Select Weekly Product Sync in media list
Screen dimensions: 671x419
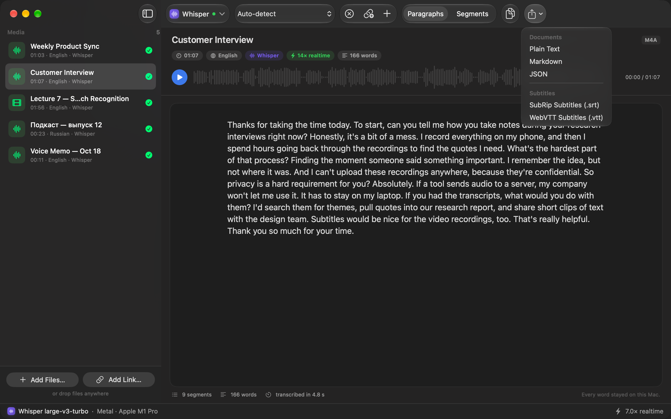pyautogui.click(x=80, y=50)
